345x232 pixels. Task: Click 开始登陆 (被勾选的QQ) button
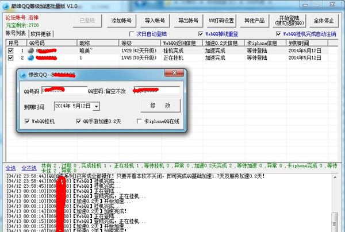tap(289, 21)
